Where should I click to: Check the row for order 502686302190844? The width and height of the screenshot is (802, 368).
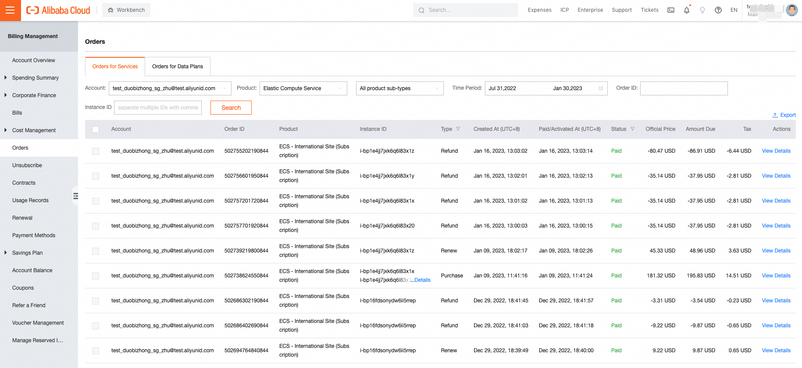click(x=96, y=301)
